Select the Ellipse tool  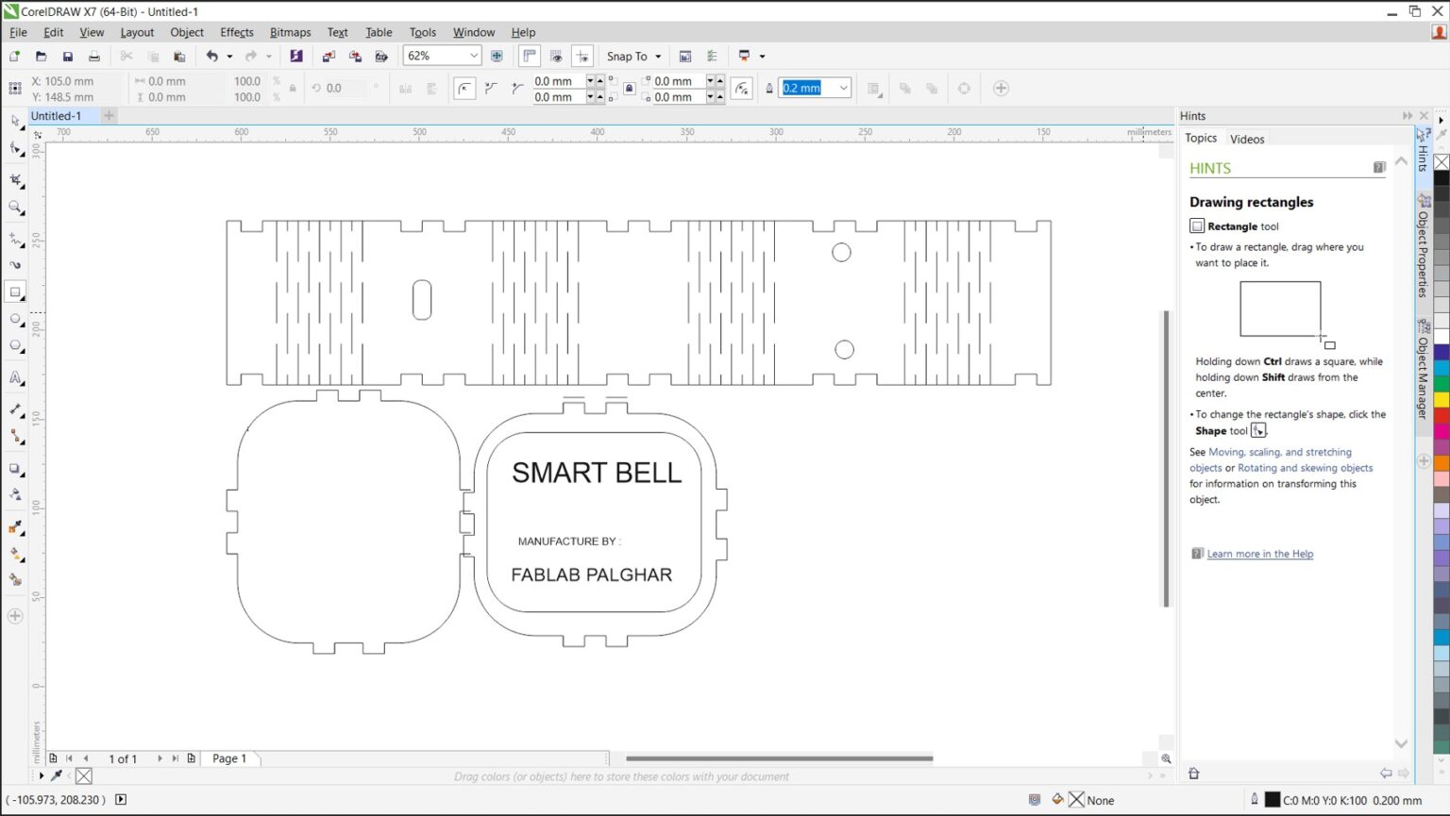tap(15, 319)
